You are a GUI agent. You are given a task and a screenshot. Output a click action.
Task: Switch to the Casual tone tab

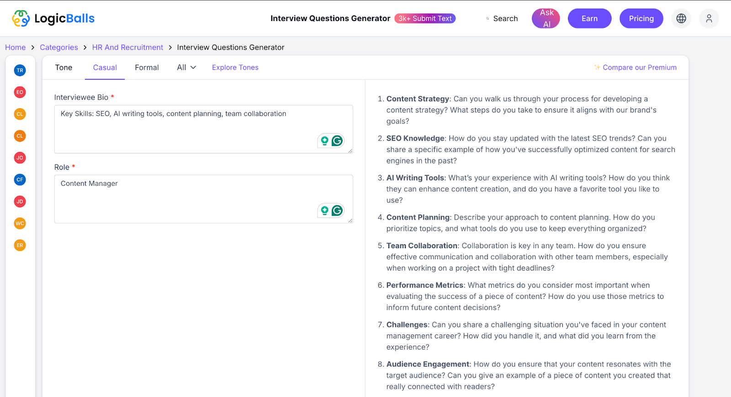pos(105,68)
